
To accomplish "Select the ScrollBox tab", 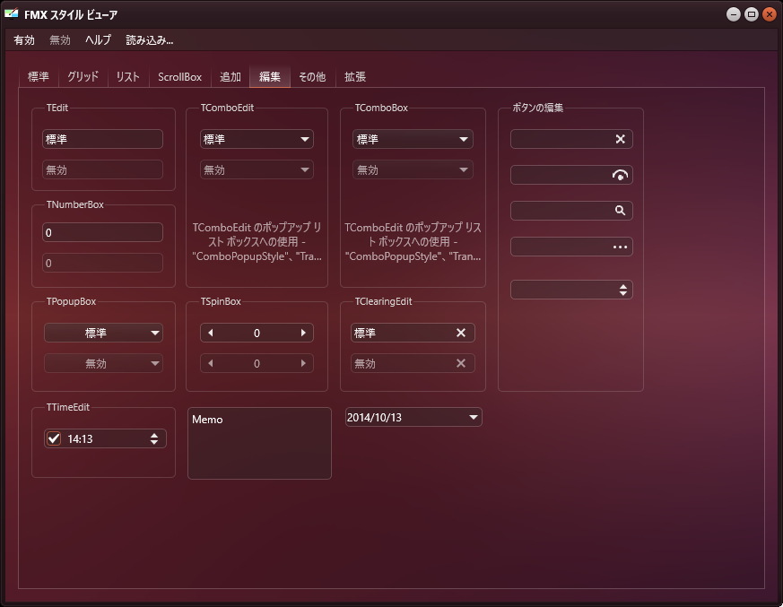I will [x=178, y=77].
